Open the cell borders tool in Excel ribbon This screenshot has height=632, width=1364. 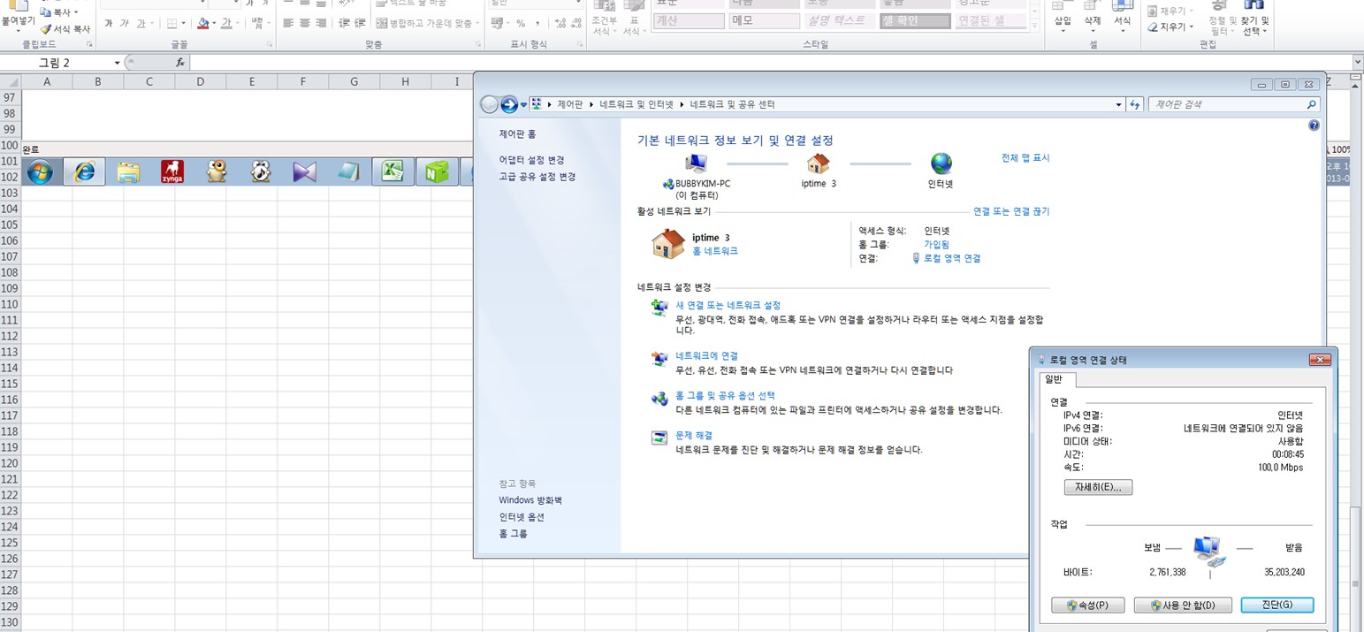point(171,24)
